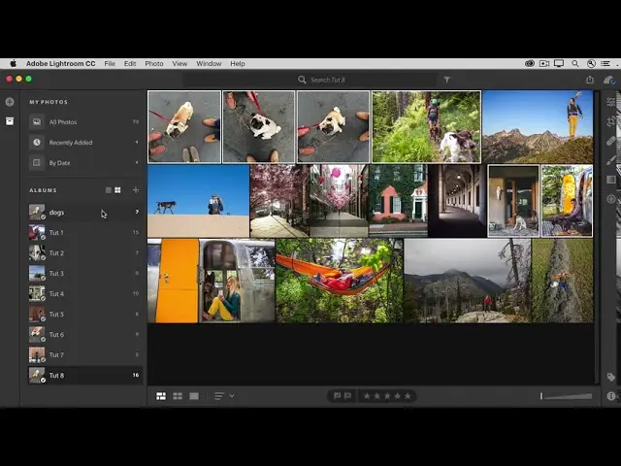Open the Info panel icon
The height and width of the screenshot is (466, 621).
[x=611, y=396]
